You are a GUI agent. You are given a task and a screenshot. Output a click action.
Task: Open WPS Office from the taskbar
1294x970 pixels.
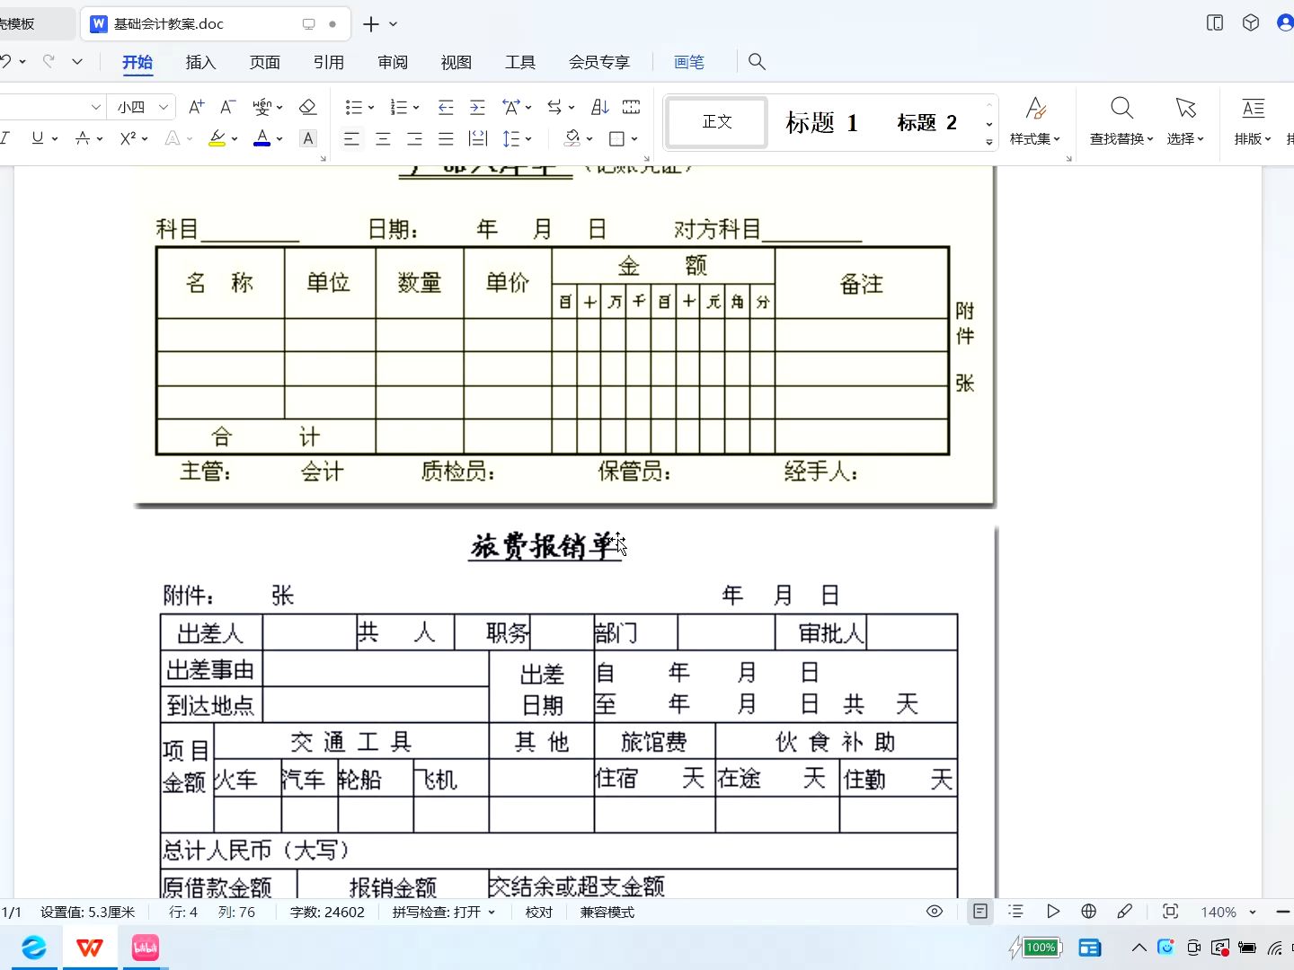89,948
